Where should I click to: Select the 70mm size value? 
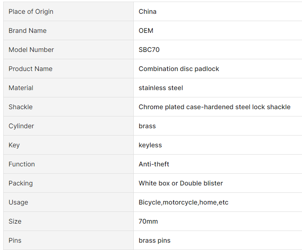click(148, 221)
